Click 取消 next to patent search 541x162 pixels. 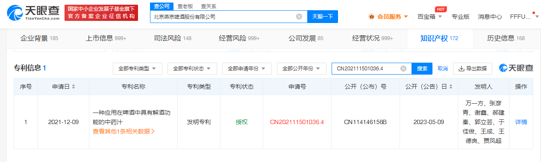tap(443, 68)
